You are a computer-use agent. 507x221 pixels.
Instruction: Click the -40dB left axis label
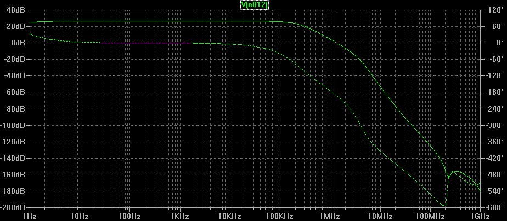[15, 75]
